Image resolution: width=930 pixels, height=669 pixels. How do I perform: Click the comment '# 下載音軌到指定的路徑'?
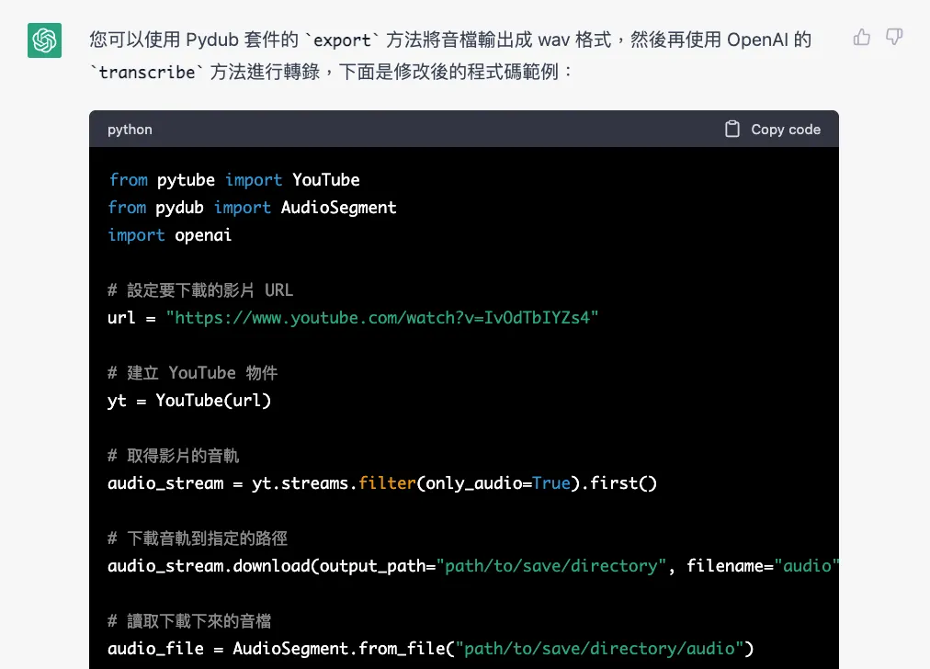(198, 539)
